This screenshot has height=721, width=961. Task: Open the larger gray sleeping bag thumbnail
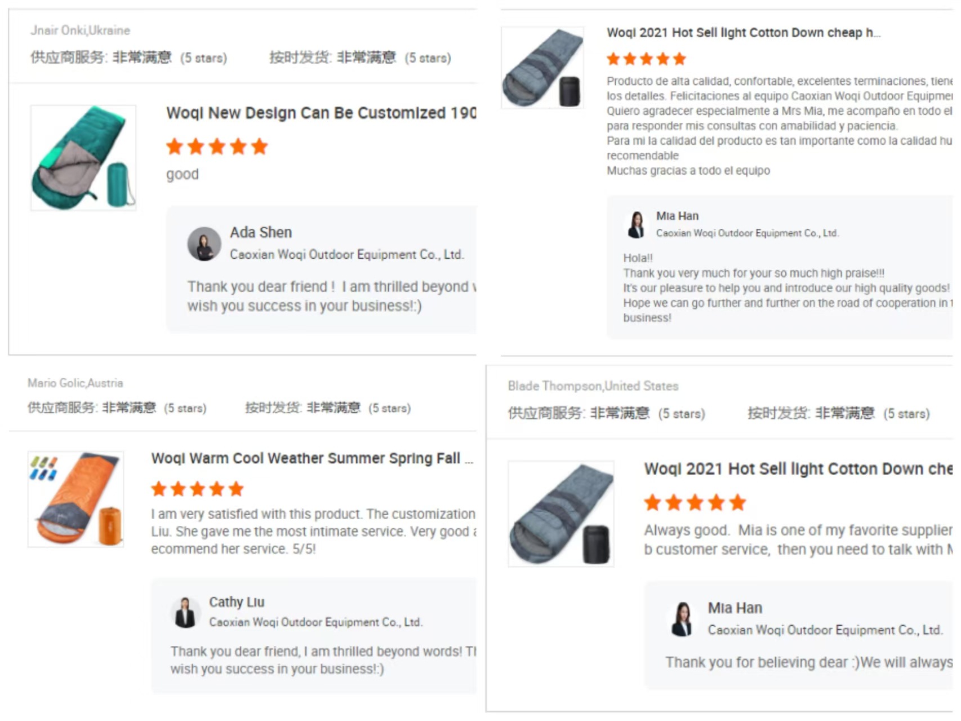tap(561, 514)
